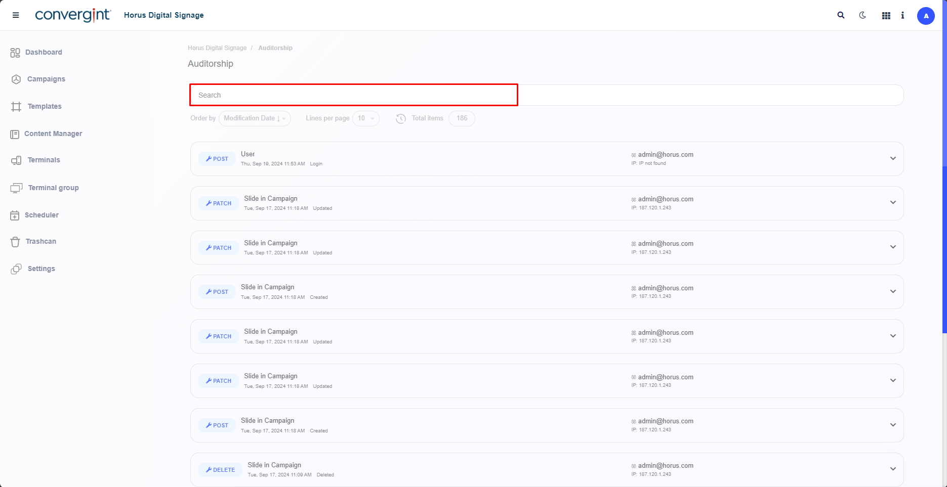Click the hamburger menu icon
947x487 pixels.
tap(16, 15)
